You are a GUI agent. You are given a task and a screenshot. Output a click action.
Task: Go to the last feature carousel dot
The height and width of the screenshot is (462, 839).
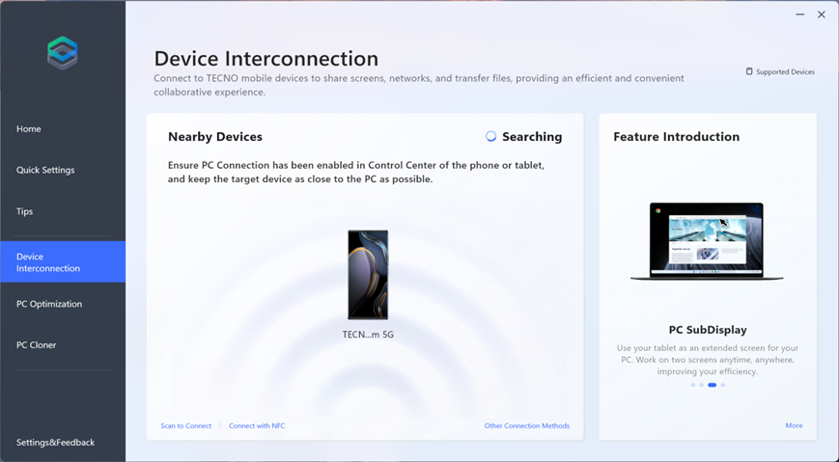[x=723, y=385]
